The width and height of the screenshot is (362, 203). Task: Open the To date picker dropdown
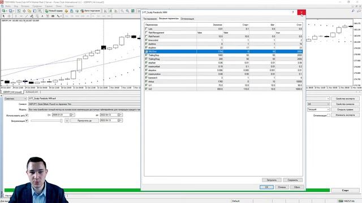[120, 115]
